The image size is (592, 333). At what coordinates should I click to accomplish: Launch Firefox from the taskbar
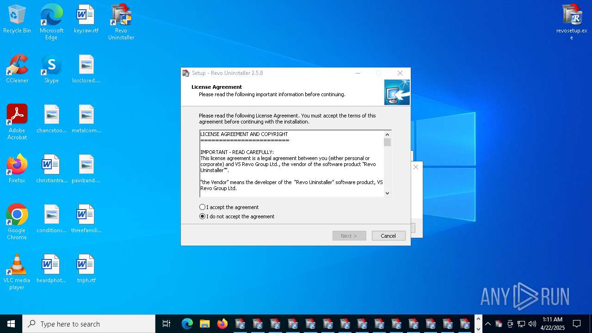point(222,324)
